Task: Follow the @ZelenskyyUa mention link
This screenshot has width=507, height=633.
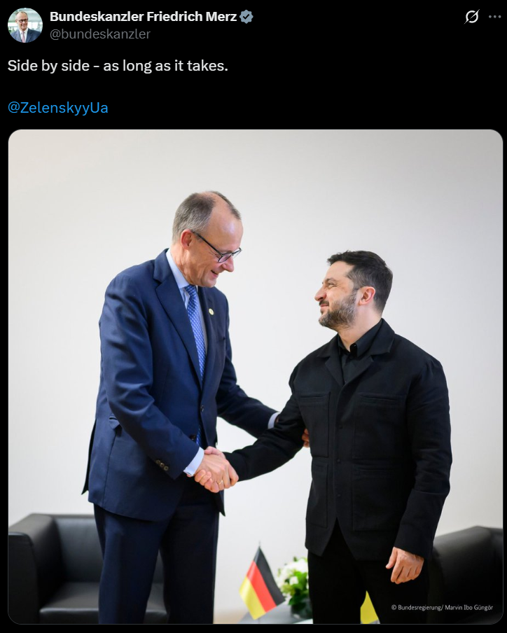Action: tap(57, 108)
